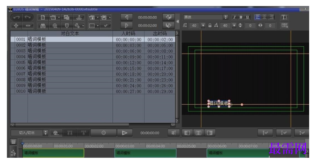Click the minus remove-subtitle icon

(x=28, y=26)
